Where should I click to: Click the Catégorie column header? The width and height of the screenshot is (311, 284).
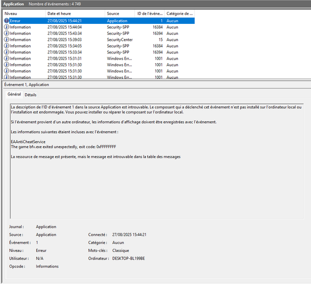point(179,13)
